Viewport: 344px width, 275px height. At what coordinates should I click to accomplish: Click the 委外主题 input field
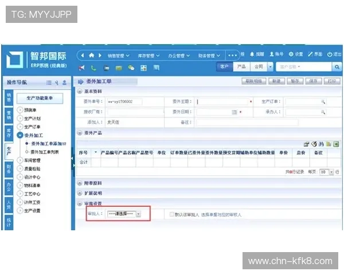click(222, 101)
